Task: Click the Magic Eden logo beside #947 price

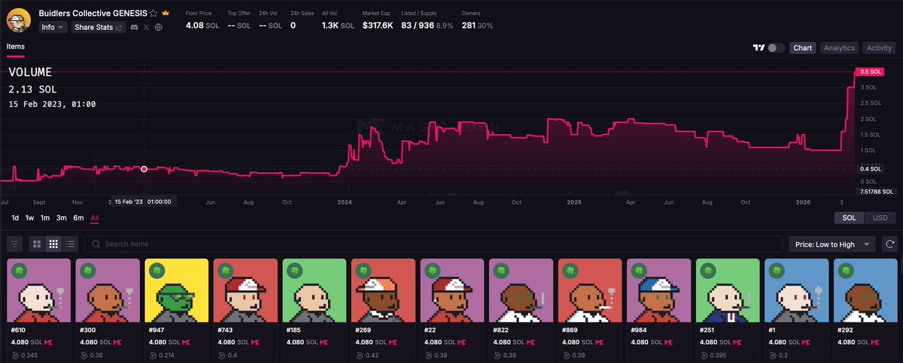Action: pyautogui.click(x=187, y=341)
